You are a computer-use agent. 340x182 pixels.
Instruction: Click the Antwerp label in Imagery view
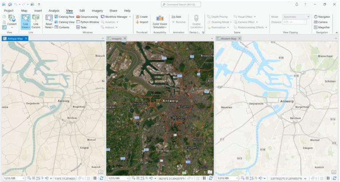[170, 101]
